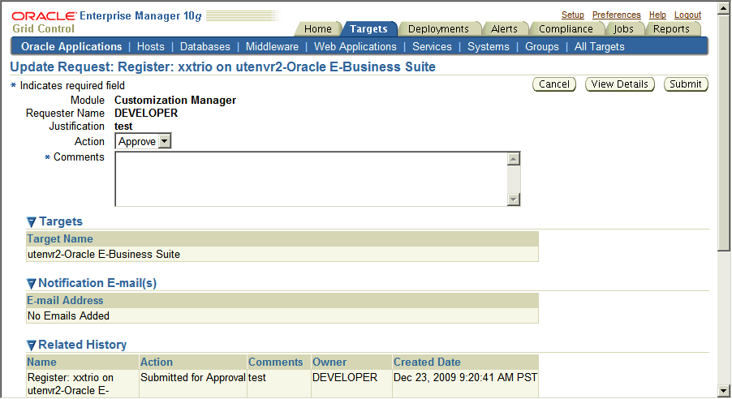The image size is (732, 399).
Task: Click the page scrollbar up arrow
Action: point(724,7)
